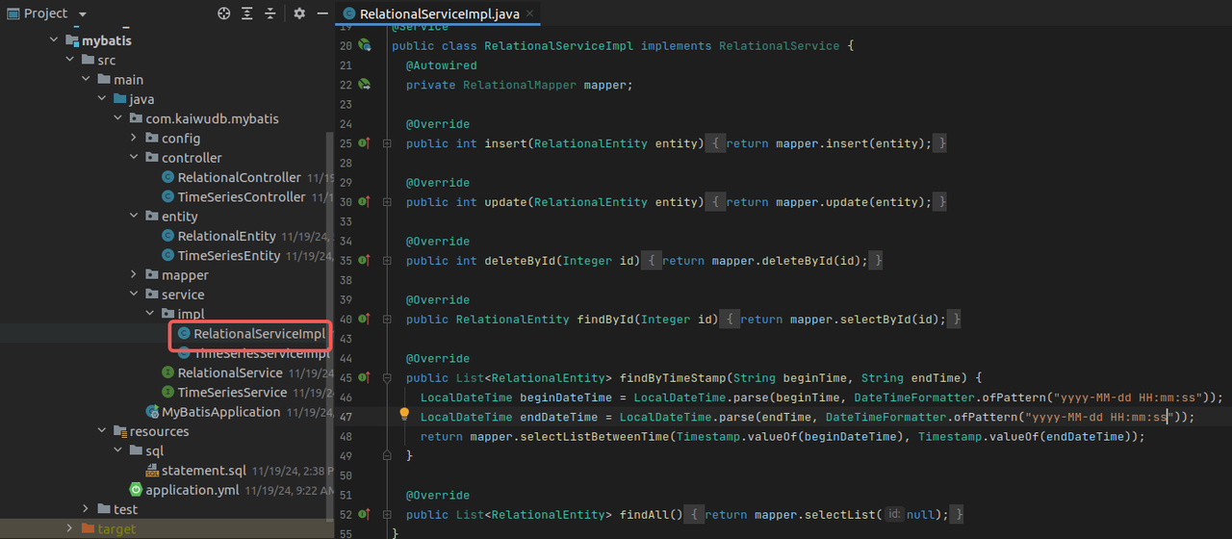1232x539 pixels.
Task: Select statement.sql in the sql folder
Action: tap(203, 471)
